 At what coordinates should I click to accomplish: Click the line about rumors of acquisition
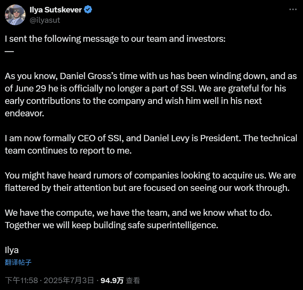[x=135, y=175]
